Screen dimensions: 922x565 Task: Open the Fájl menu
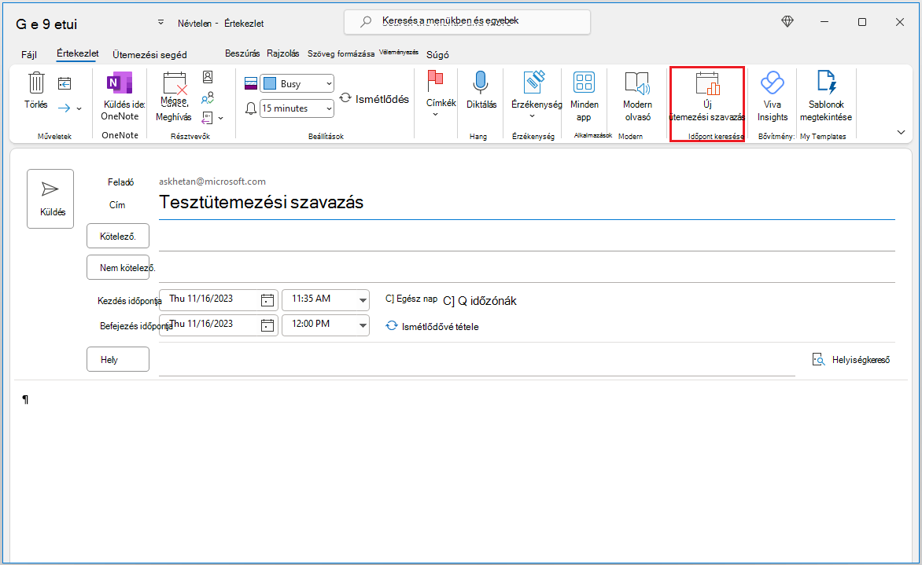click(29, 55)
